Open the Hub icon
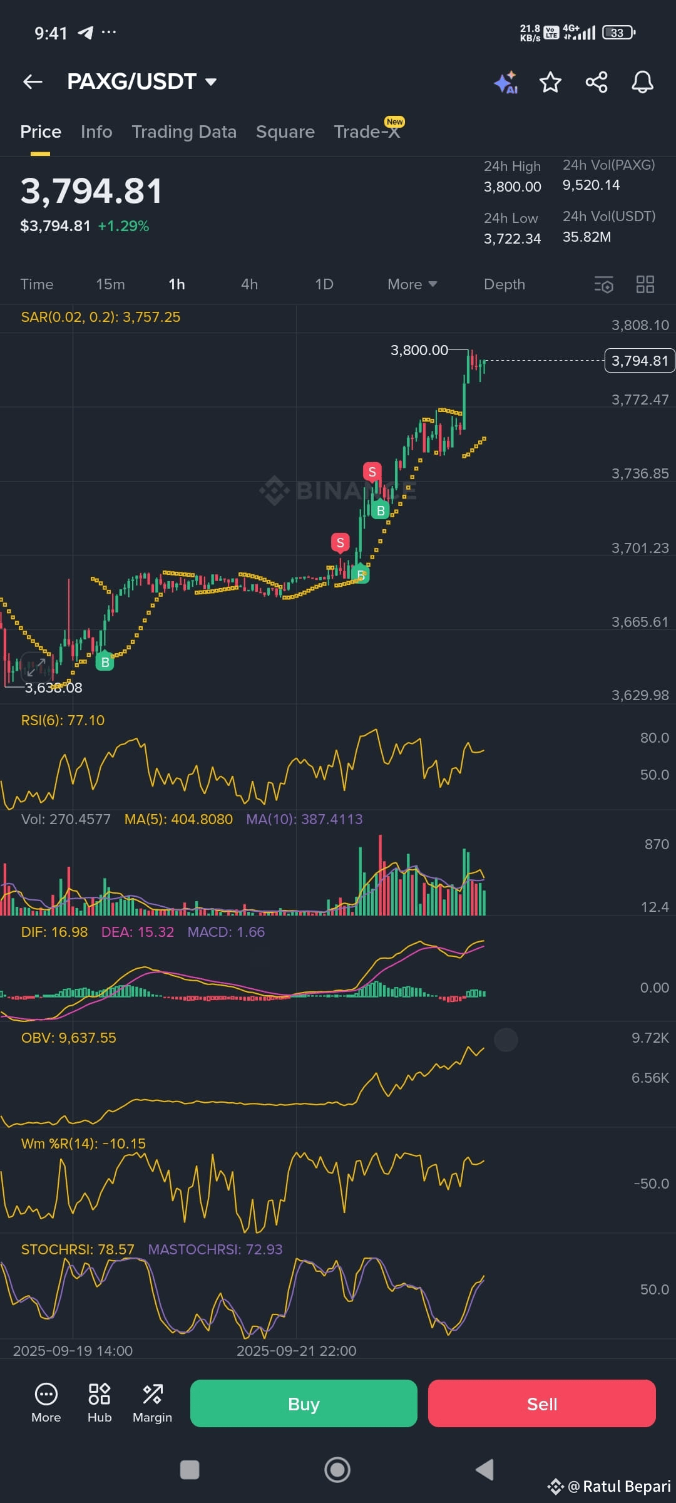676x1503 pixels. click(x=100, y=1403)
